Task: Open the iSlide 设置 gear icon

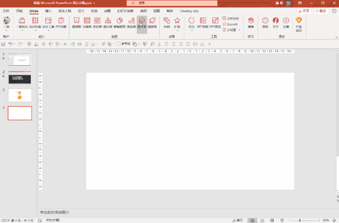Action: tap(286, 21)
